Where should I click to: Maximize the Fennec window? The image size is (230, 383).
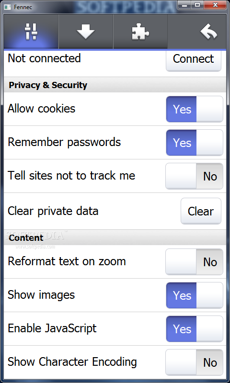pos(197,5)
